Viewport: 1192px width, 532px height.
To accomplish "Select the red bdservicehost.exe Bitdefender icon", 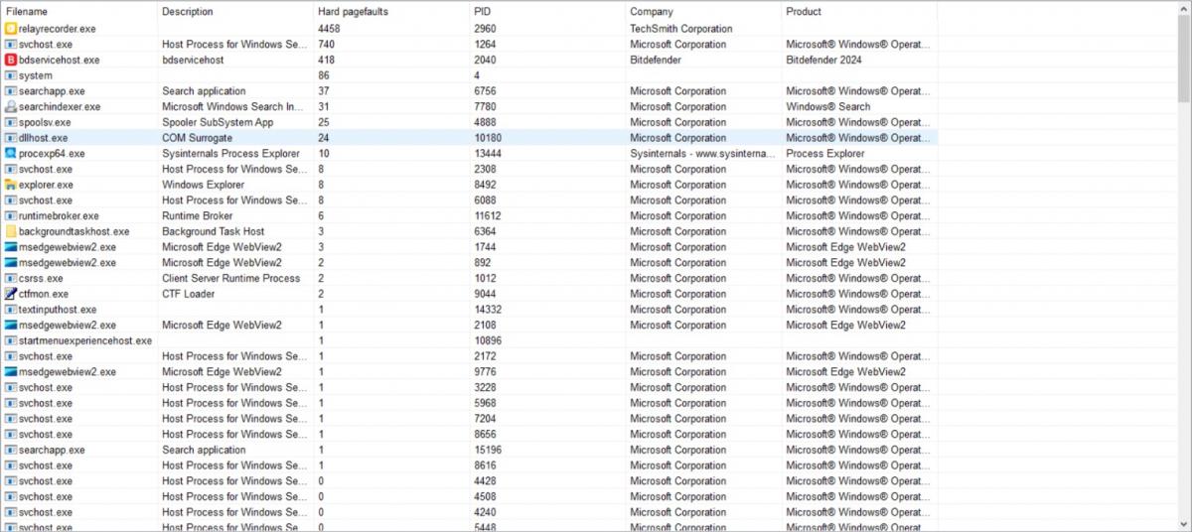I will (11, 61).
